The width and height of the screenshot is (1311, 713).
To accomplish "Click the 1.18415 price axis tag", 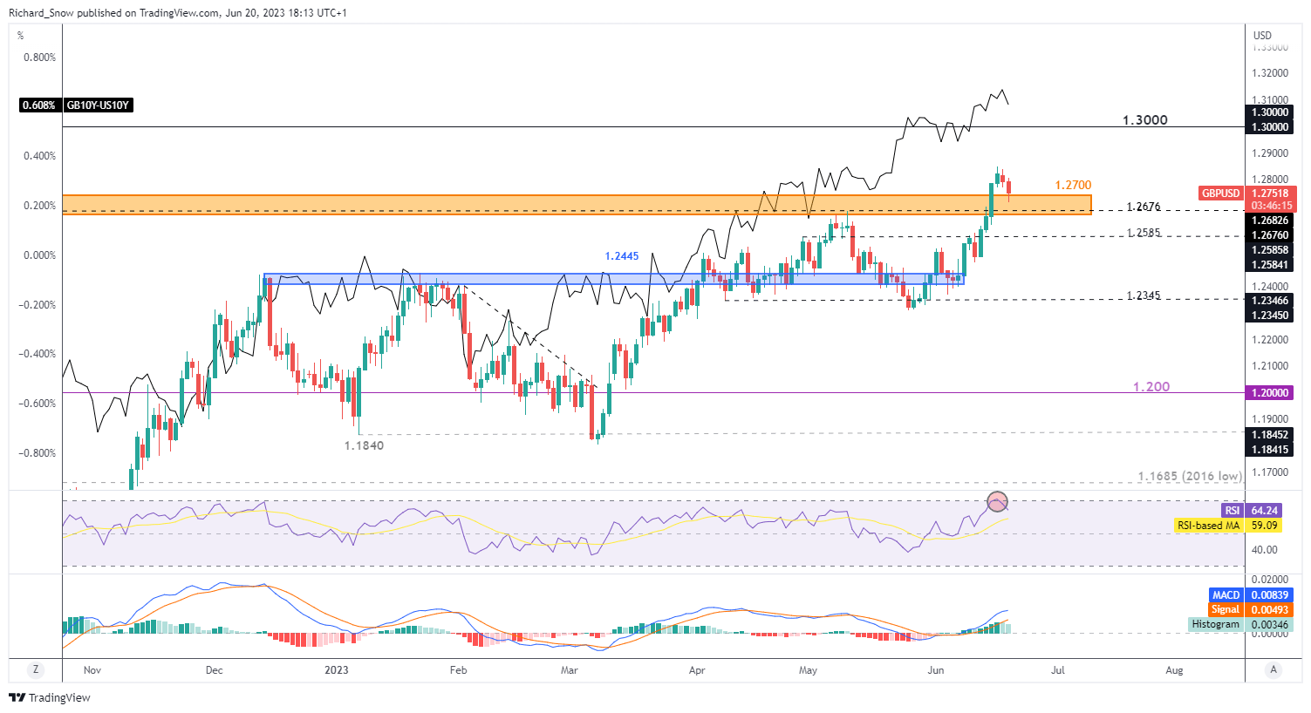I will [x=1270, y=450].
